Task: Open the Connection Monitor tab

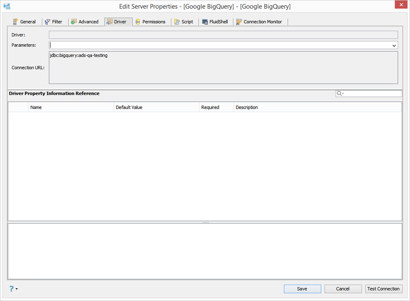Action: tap(259, 22)
